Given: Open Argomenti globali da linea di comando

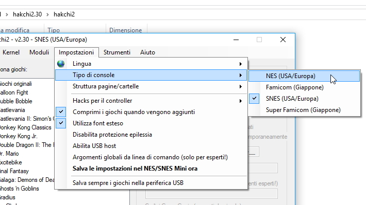Looking at the screenshot, I should coord(151,157).
